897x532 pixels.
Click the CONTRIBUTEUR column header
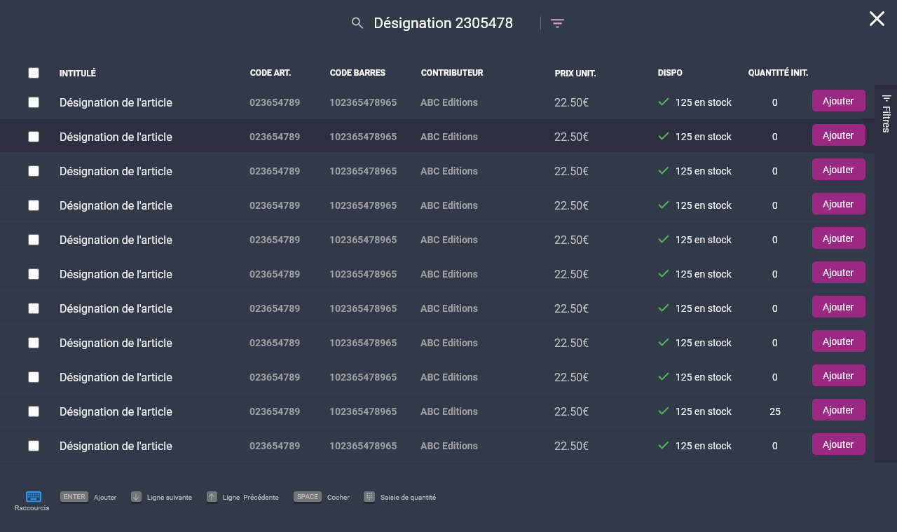pyautogui.click(x=452, y=73)
